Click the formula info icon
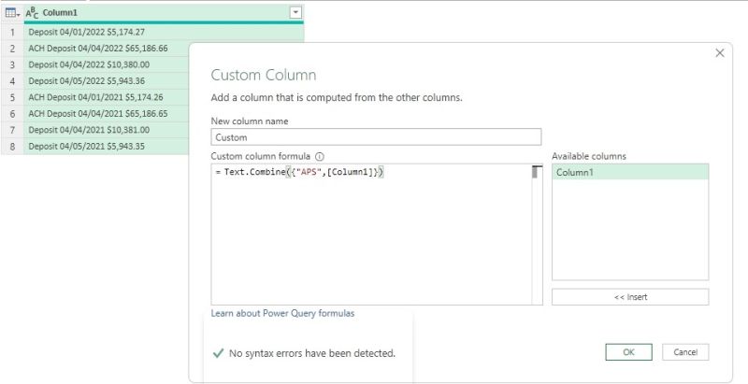This screenshot has width=748, height=384. [x=320, y=156]
